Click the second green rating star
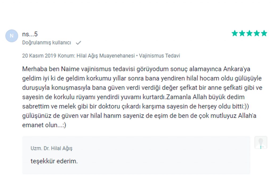 point(242,33)
